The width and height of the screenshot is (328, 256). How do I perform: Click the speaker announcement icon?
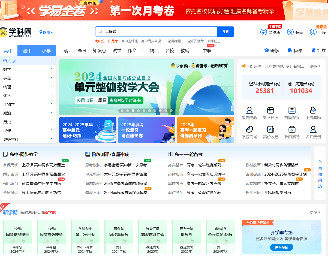click(x=244, y=66)
